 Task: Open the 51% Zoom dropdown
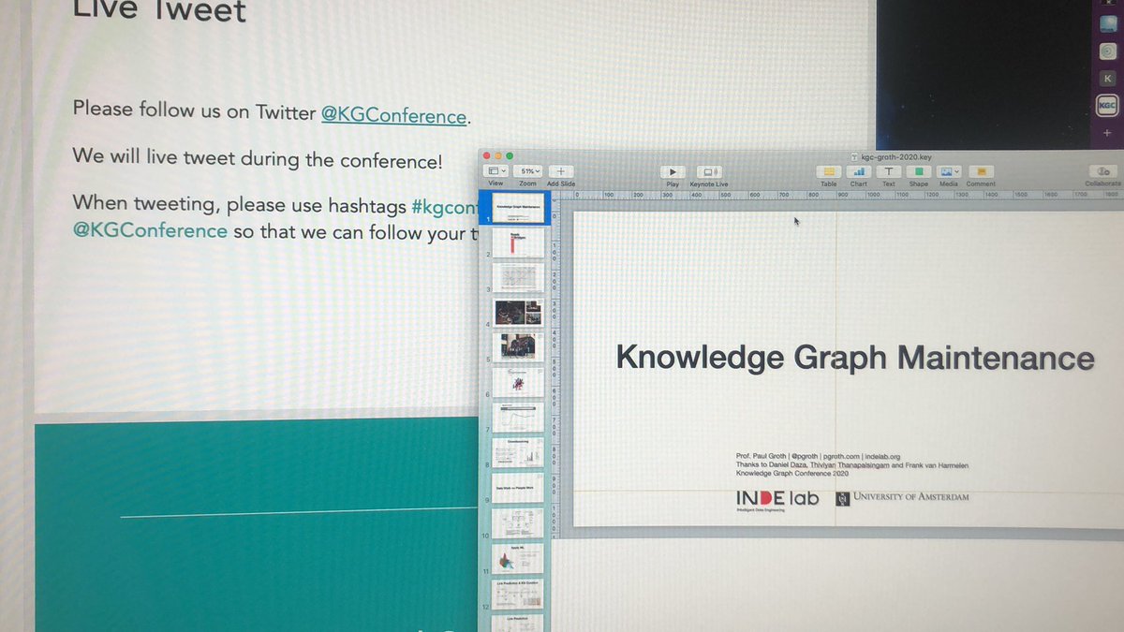coord(529,172)
